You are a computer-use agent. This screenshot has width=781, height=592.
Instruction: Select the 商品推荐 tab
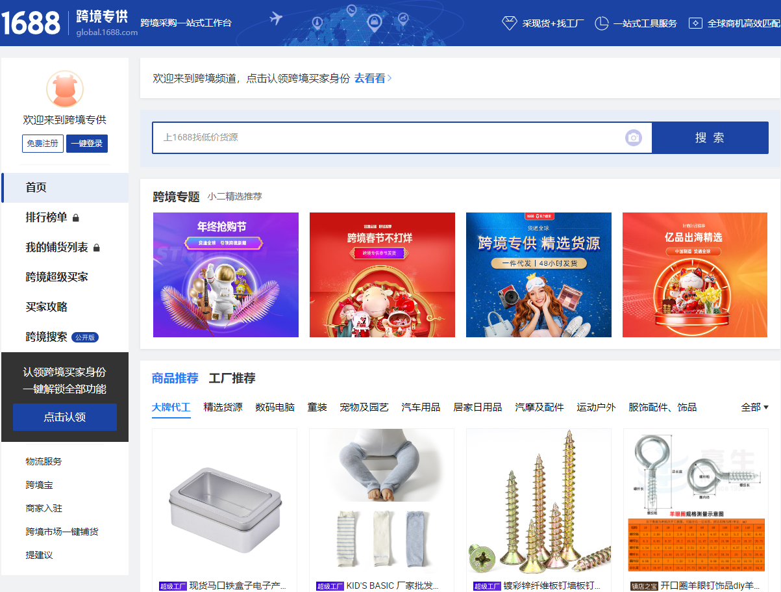coord(175,378)
